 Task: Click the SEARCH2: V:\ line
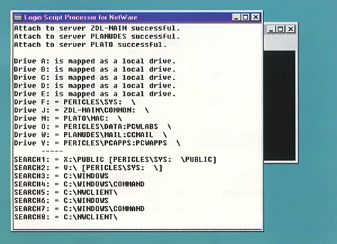click(x=88, y=168)
